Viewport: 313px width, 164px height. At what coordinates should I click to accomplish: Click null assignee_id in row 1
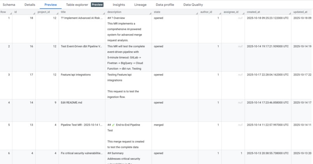(240, 18)
